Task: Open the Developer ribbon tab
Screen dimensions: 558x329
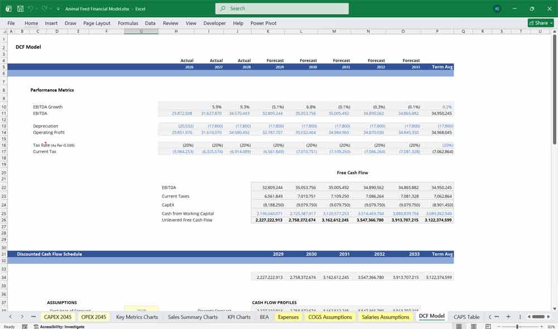Action: pos(215,23)
